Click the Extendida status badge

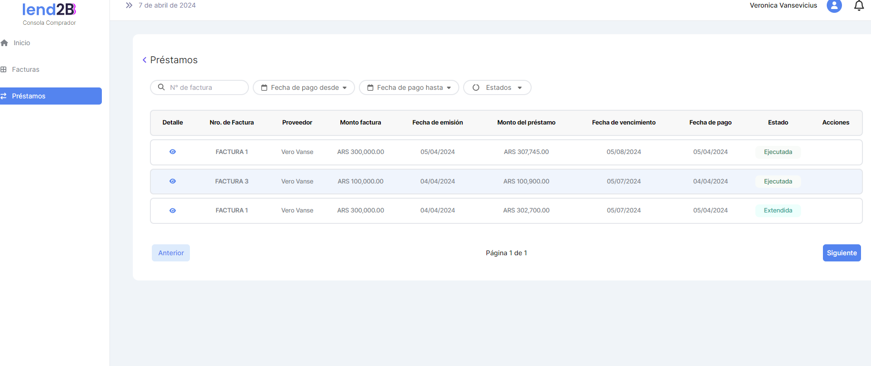click(778, 211)
